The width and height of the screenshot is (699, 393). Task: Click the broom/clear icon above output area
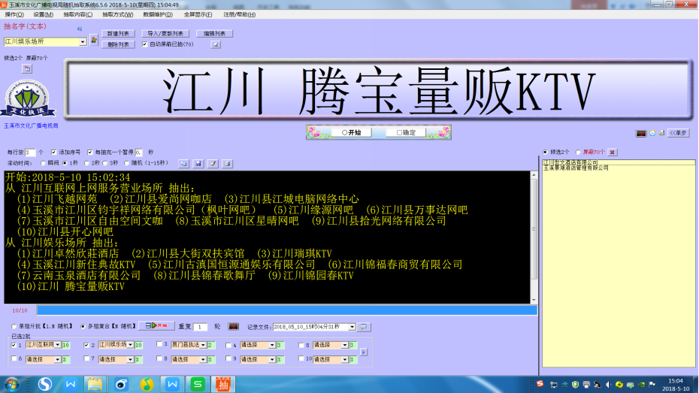pos(213,164)
